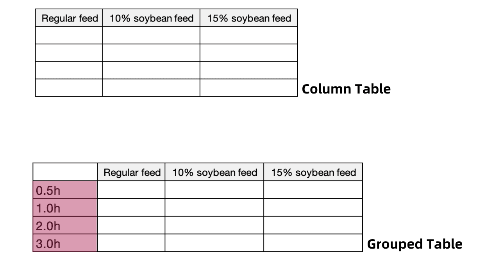Screen dimensions: 486x272
Task: Select Regular feed header in Grouped Table
Action: point(131,172)
